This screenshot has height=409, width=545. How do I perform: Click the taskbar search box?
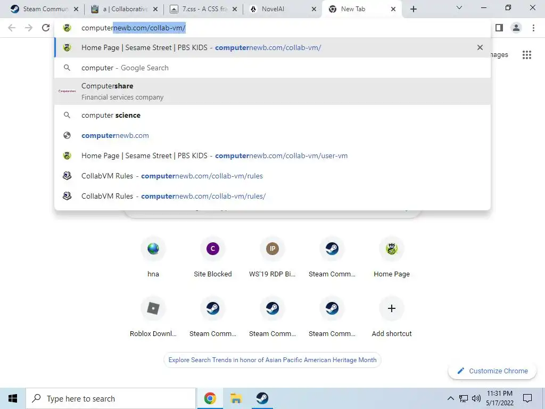(x=111, y=398)
